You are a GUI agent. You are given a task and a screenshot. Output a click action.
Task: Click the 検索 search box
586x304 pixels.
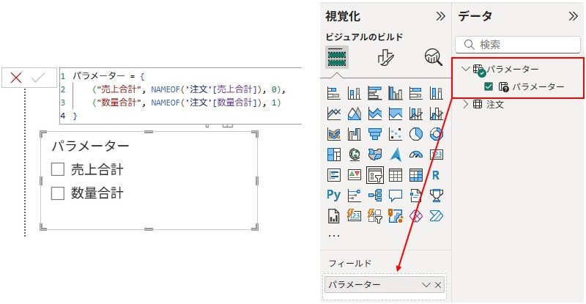tap(518, 45)
